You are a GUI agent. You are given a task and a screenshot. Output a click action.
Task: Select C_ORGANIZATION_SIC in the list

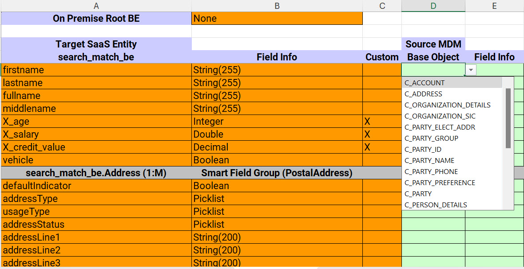click(452, 116)
